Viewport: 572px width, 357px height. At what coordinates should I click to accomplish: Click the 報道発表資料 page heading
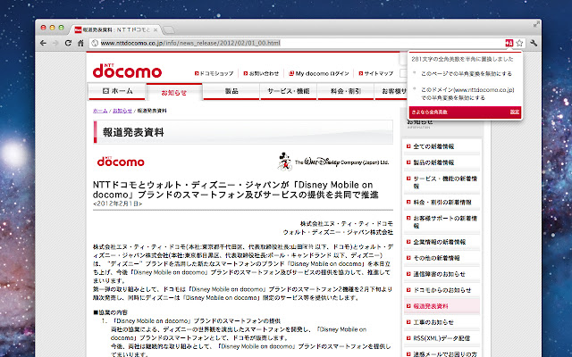pos(133,132)
